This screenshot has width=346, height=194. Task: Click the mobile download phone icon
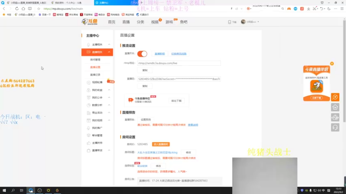[230, 22]
